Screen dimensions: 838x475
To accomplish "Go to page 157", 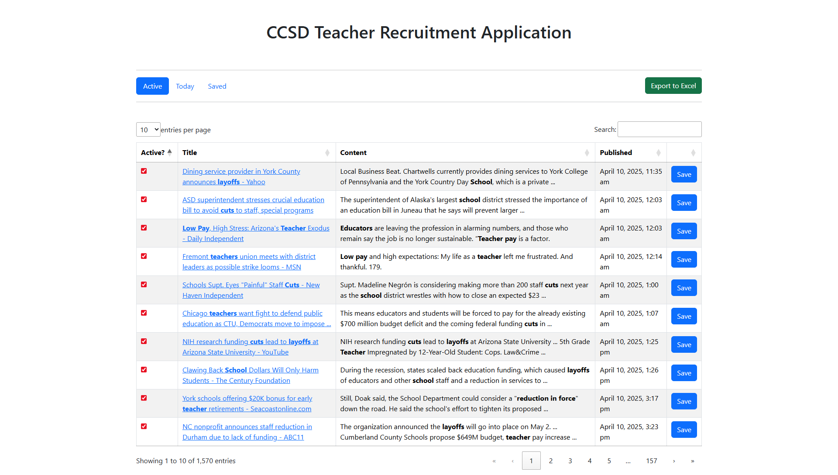I will click(x=651, y=461).
